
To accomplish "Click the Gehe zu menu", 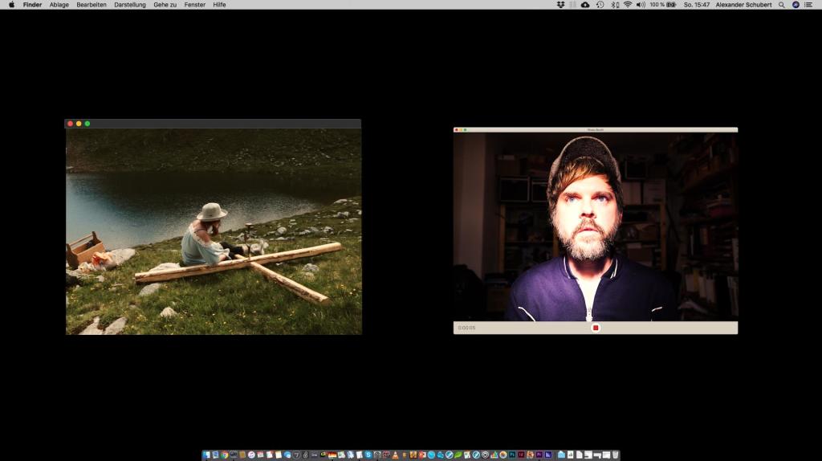I will coord(165,5).
